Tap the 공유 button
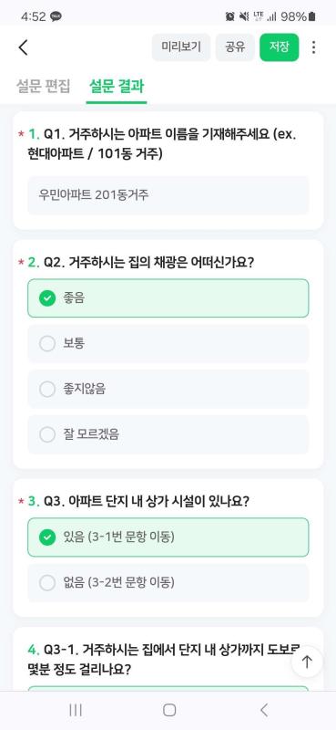This screenshot has height=730, width=336. tap(235, 47)
